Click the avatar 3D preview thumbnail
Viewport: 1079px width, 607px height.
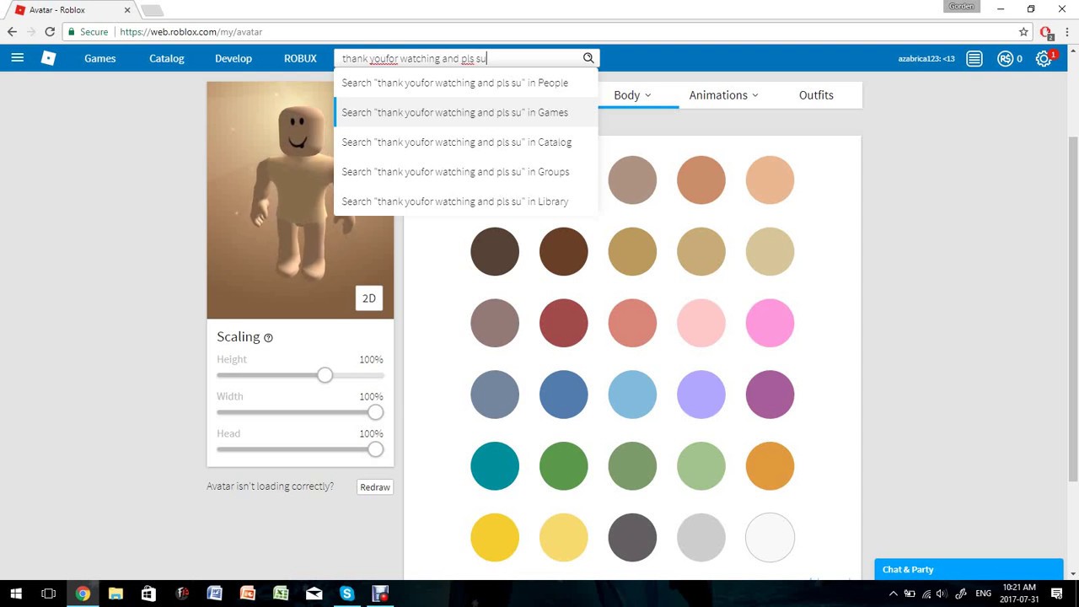click(x=300, y=200)
